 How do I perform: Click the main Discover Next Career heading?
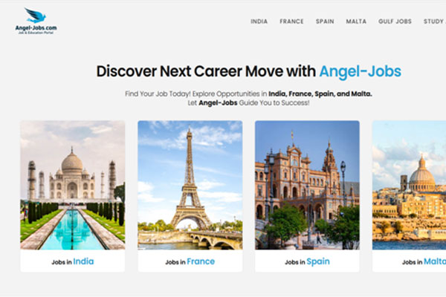249,71
